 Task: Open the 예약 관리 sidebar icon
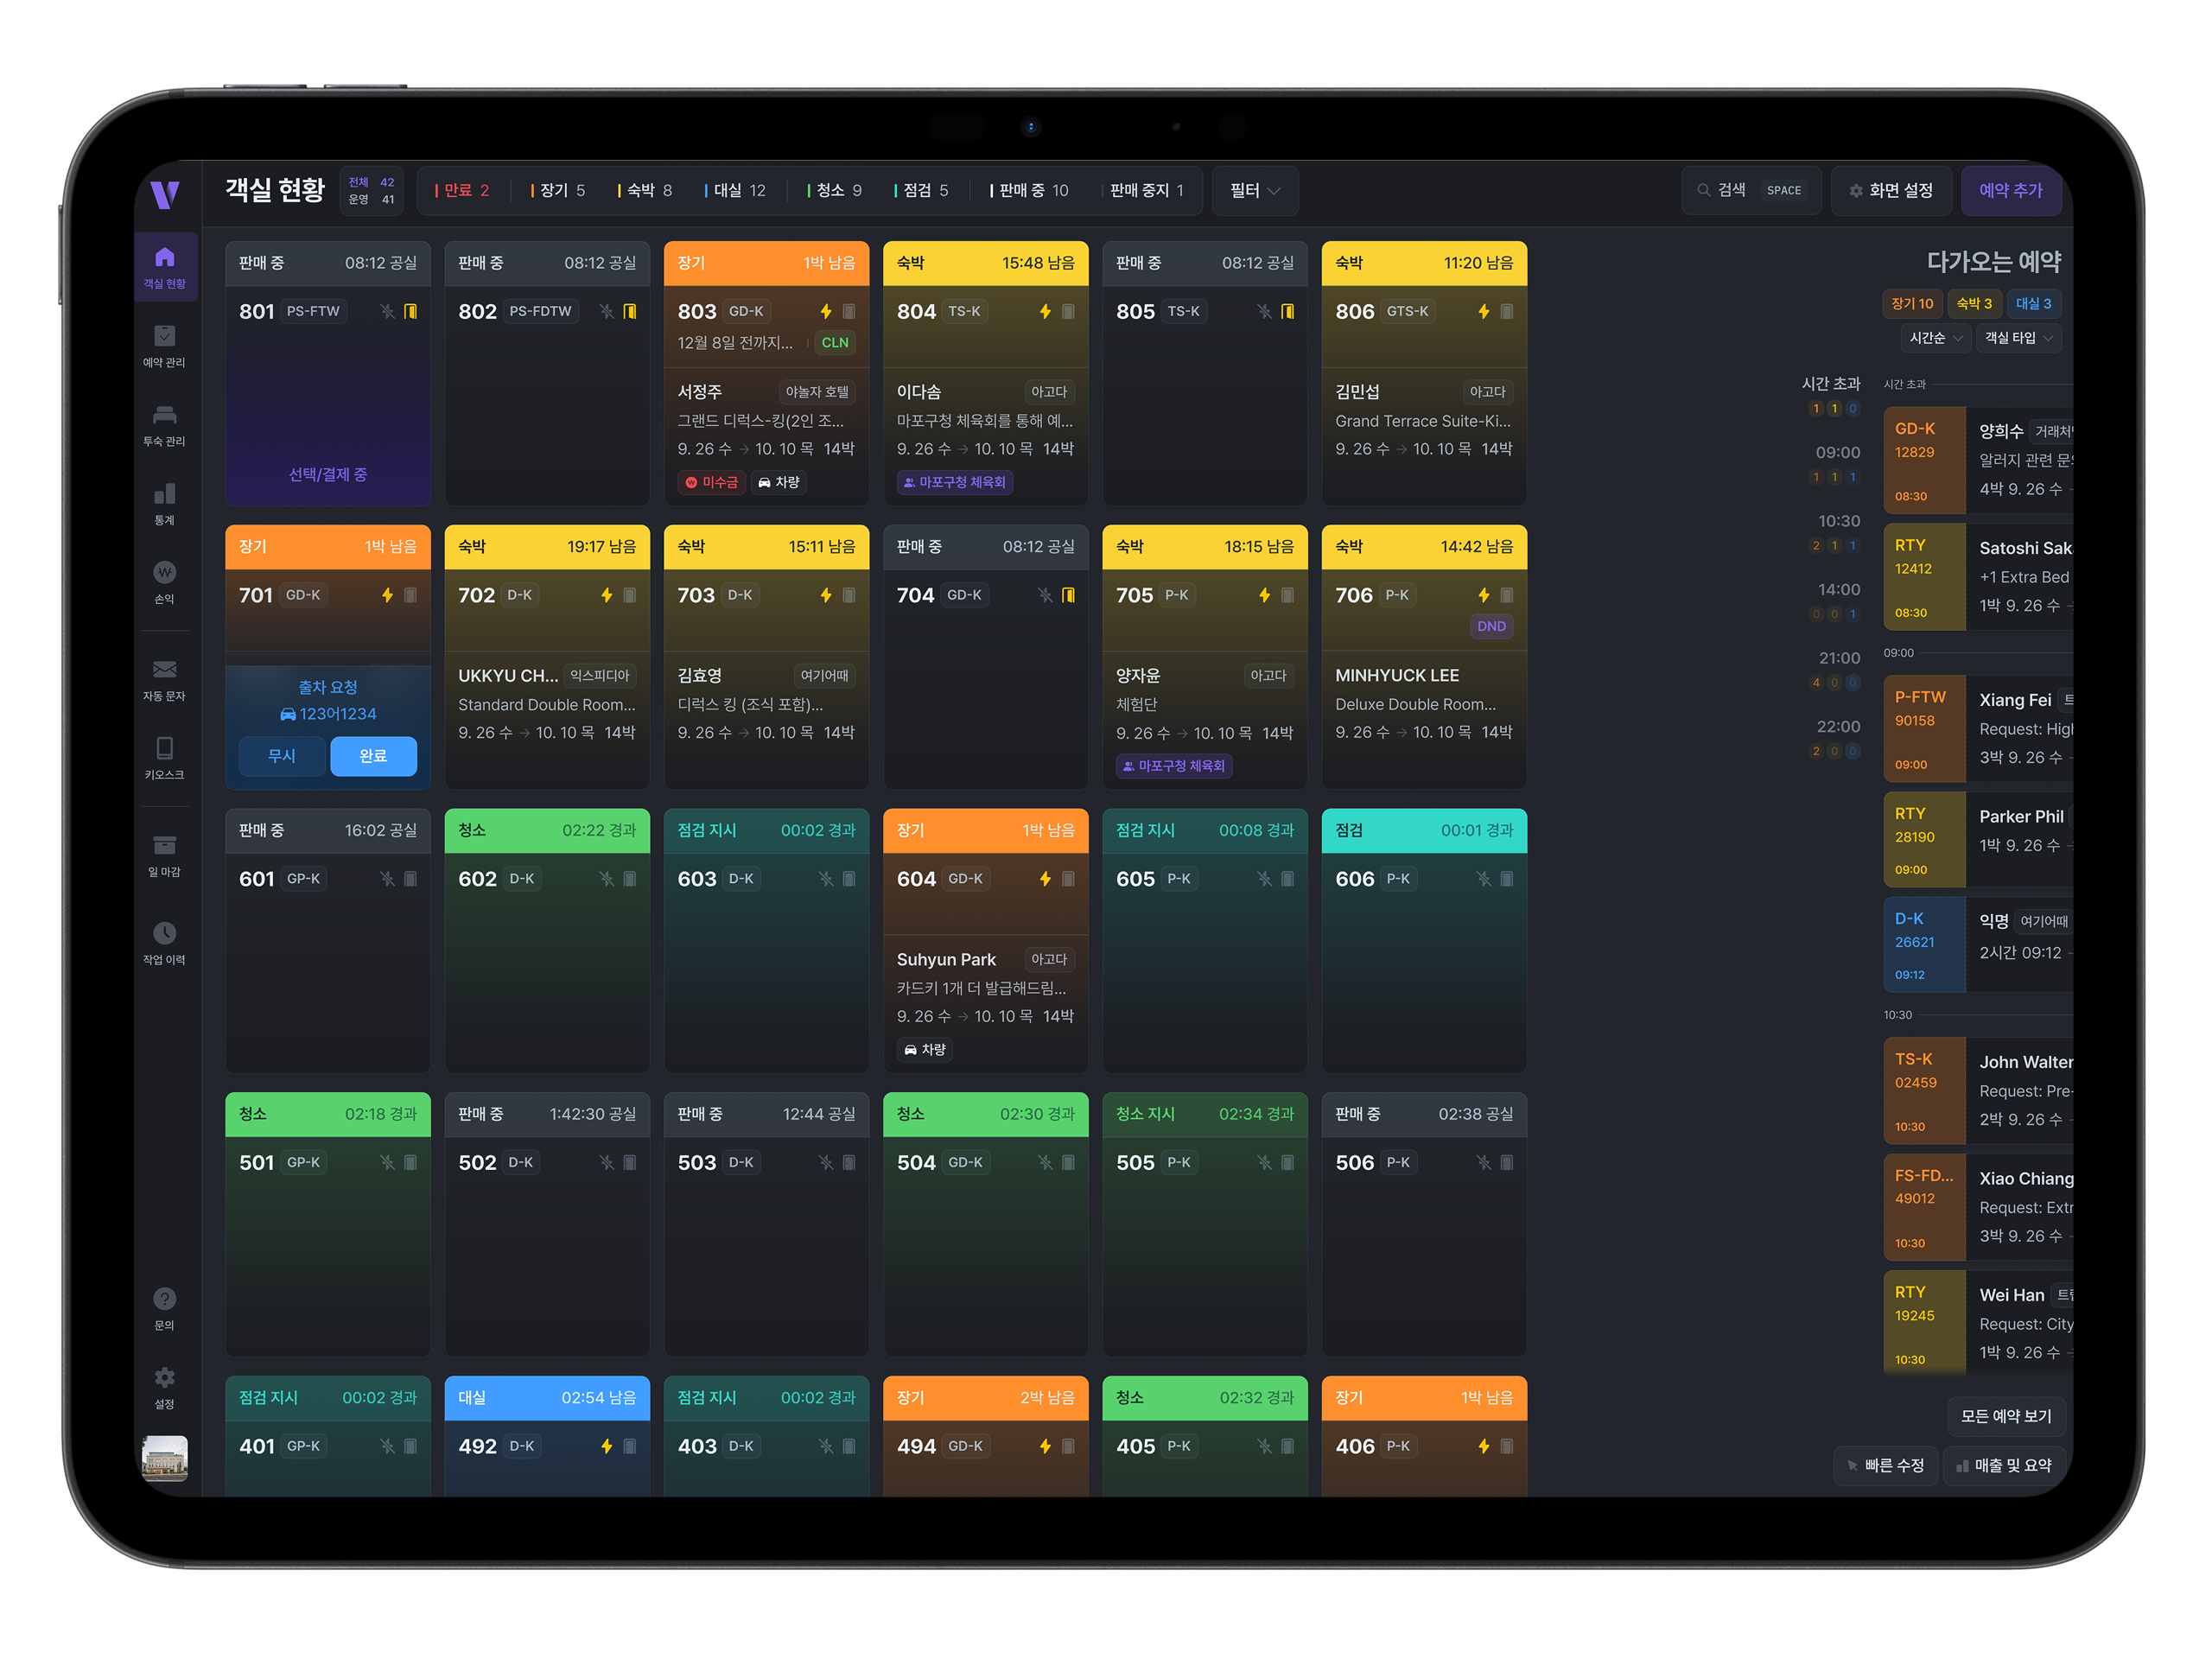[x=164, y=336]
